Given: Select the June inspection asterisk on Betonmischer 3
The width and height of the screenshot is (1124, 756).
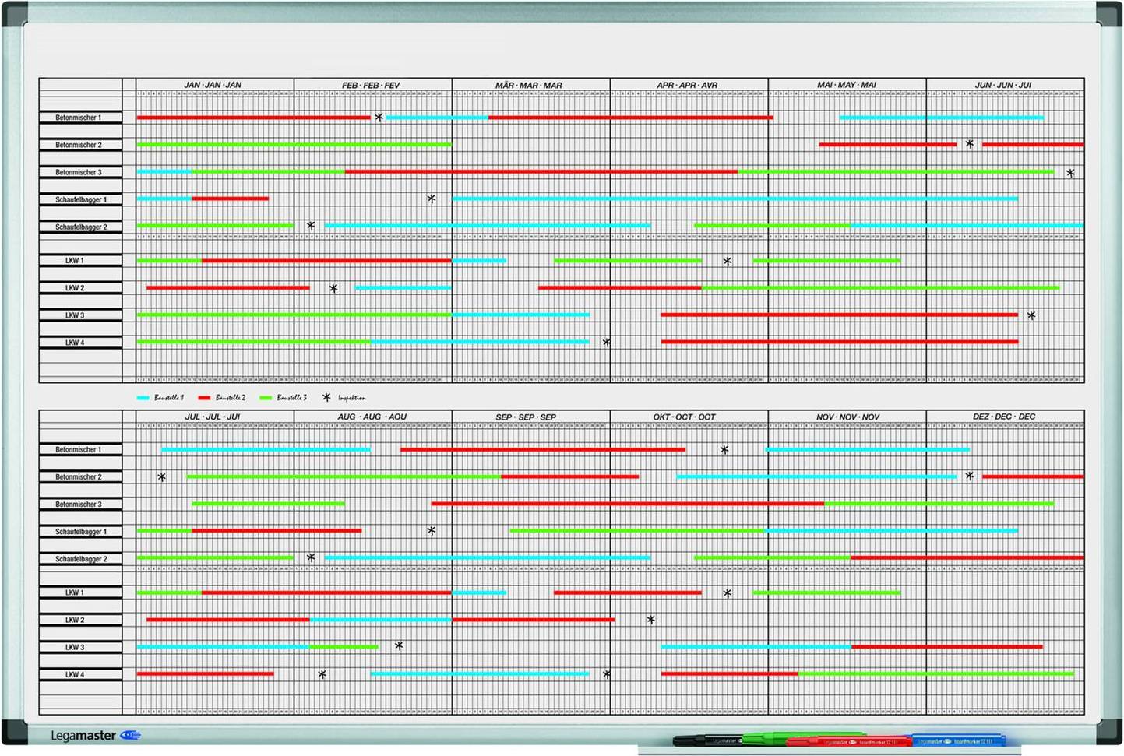Looking at the screenshot, I should (x=1070, y=173).
